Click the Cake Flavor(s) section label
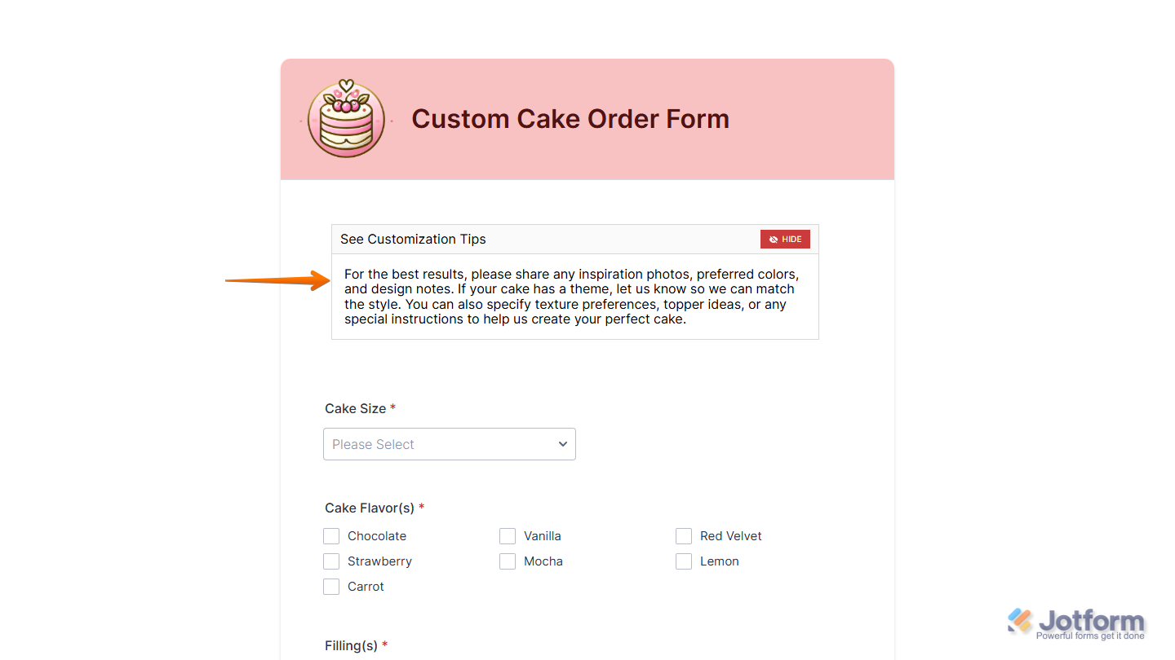The height and width of the screenshot is (660, 1175). [368, 507]
